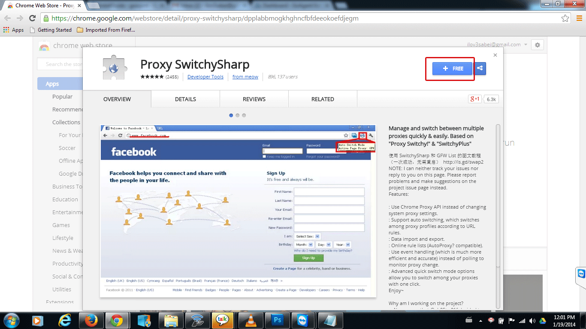The height and width of the screenshot is (329, 586).
Task: Close the Proxy SwitchySharp detail dialog
Action: coord(495,55)
